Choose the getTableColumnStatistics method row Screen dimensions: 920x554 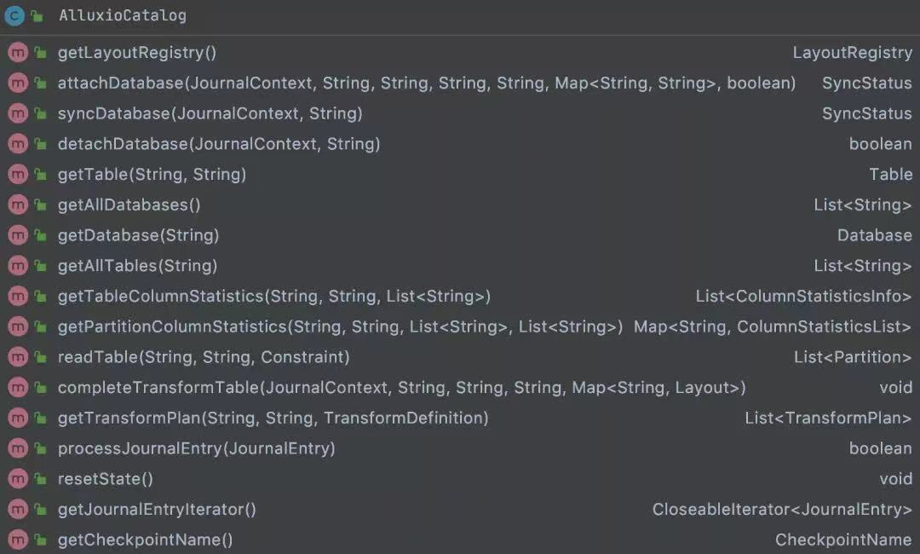coord(273,297)
